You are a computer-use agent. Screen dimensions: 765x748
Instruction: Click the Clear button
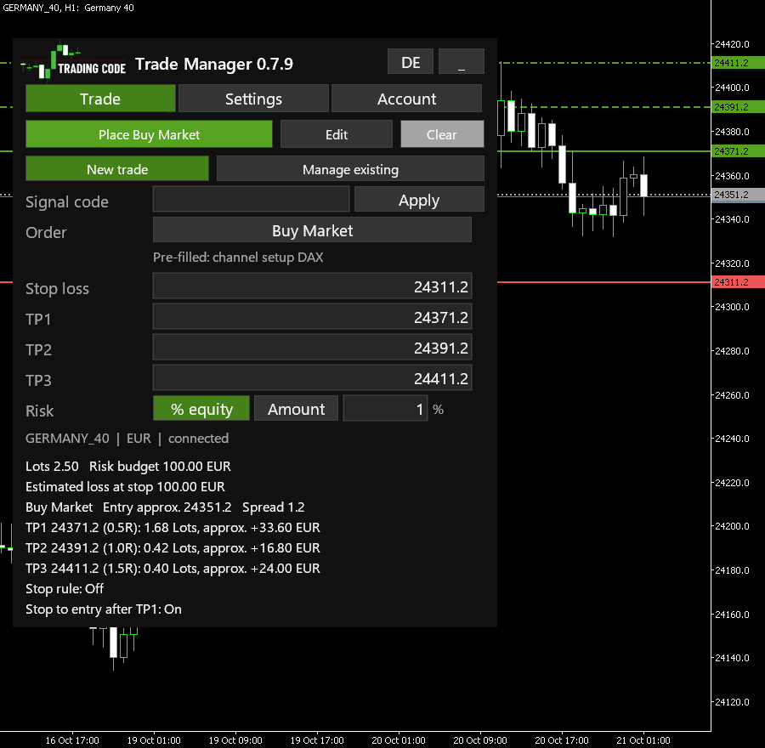tap(442, 134)
